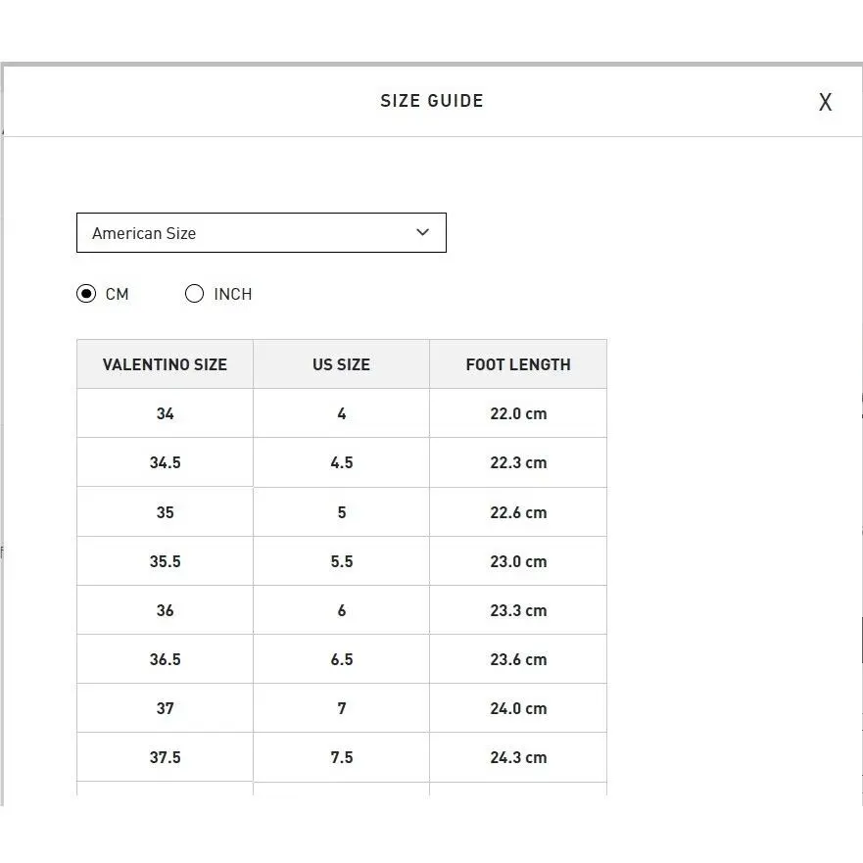This screenshot has height=863, width=863.
Task: Click the US size 6 cell
Action: point(341,610)
